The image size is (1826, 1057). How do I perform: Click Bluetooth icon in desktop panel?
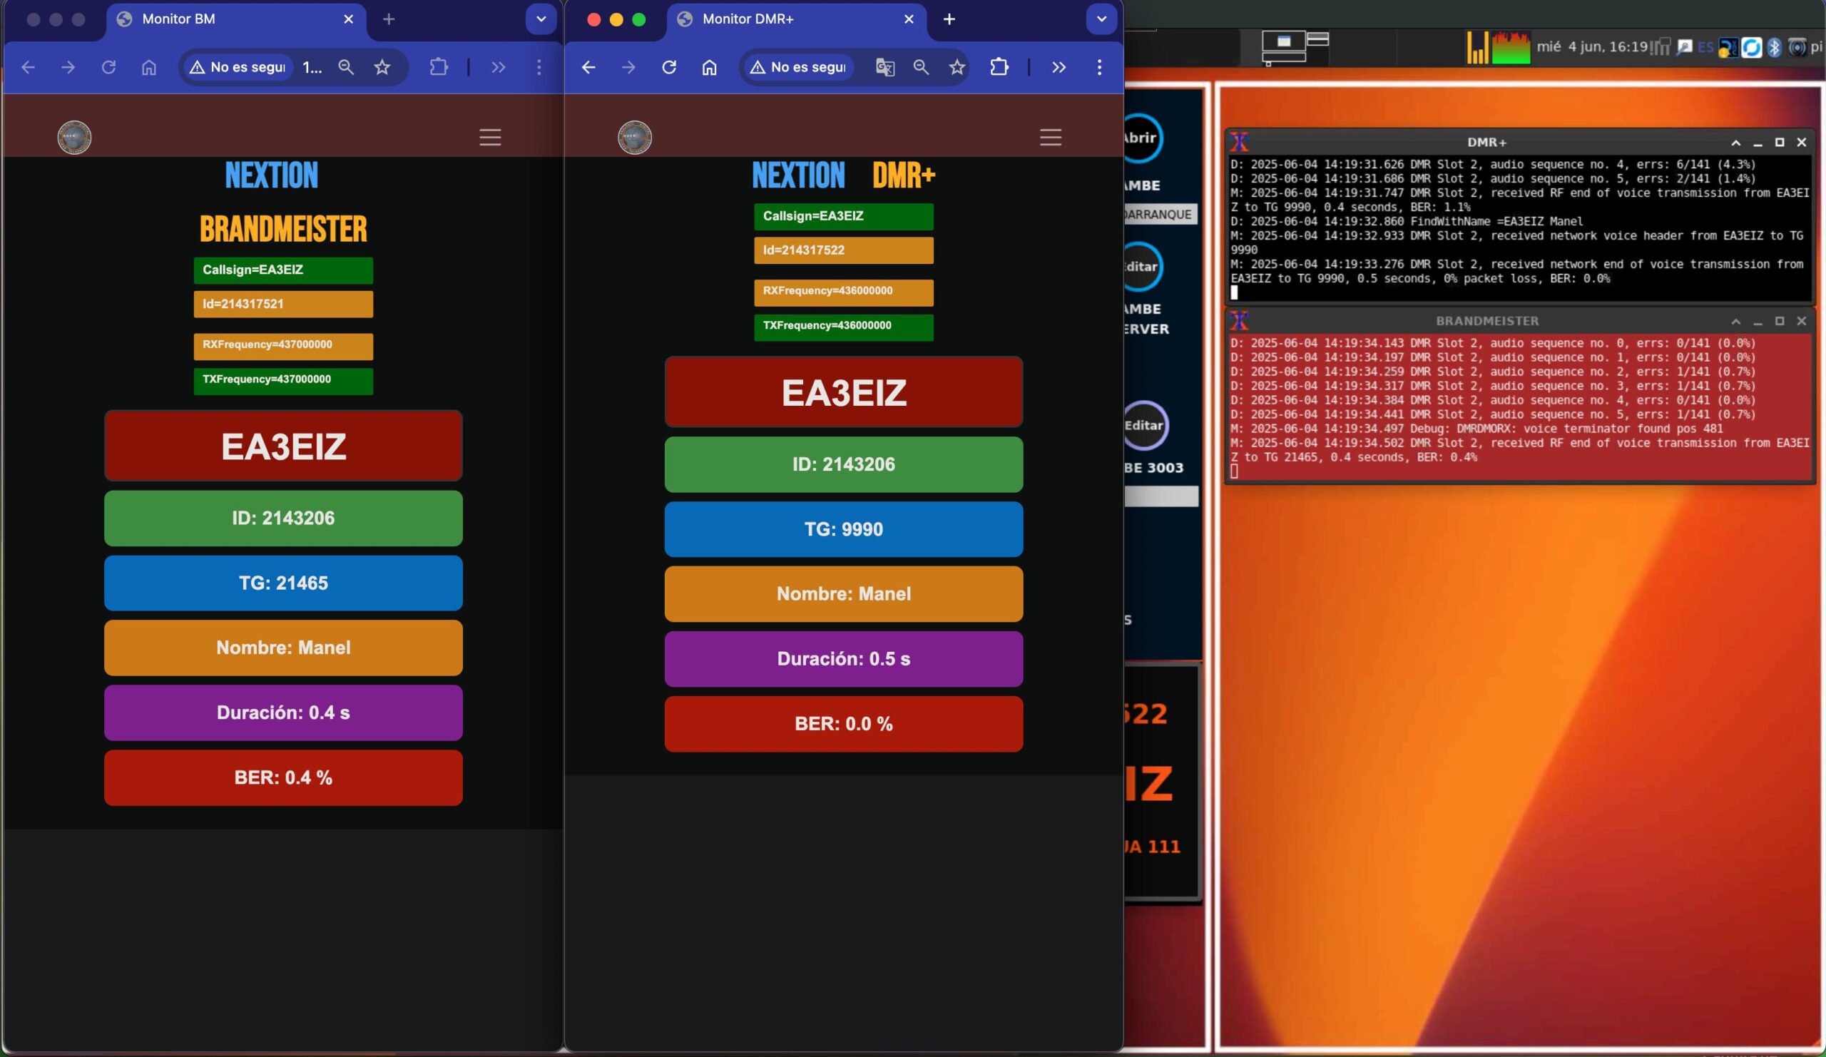[1774, 47]
